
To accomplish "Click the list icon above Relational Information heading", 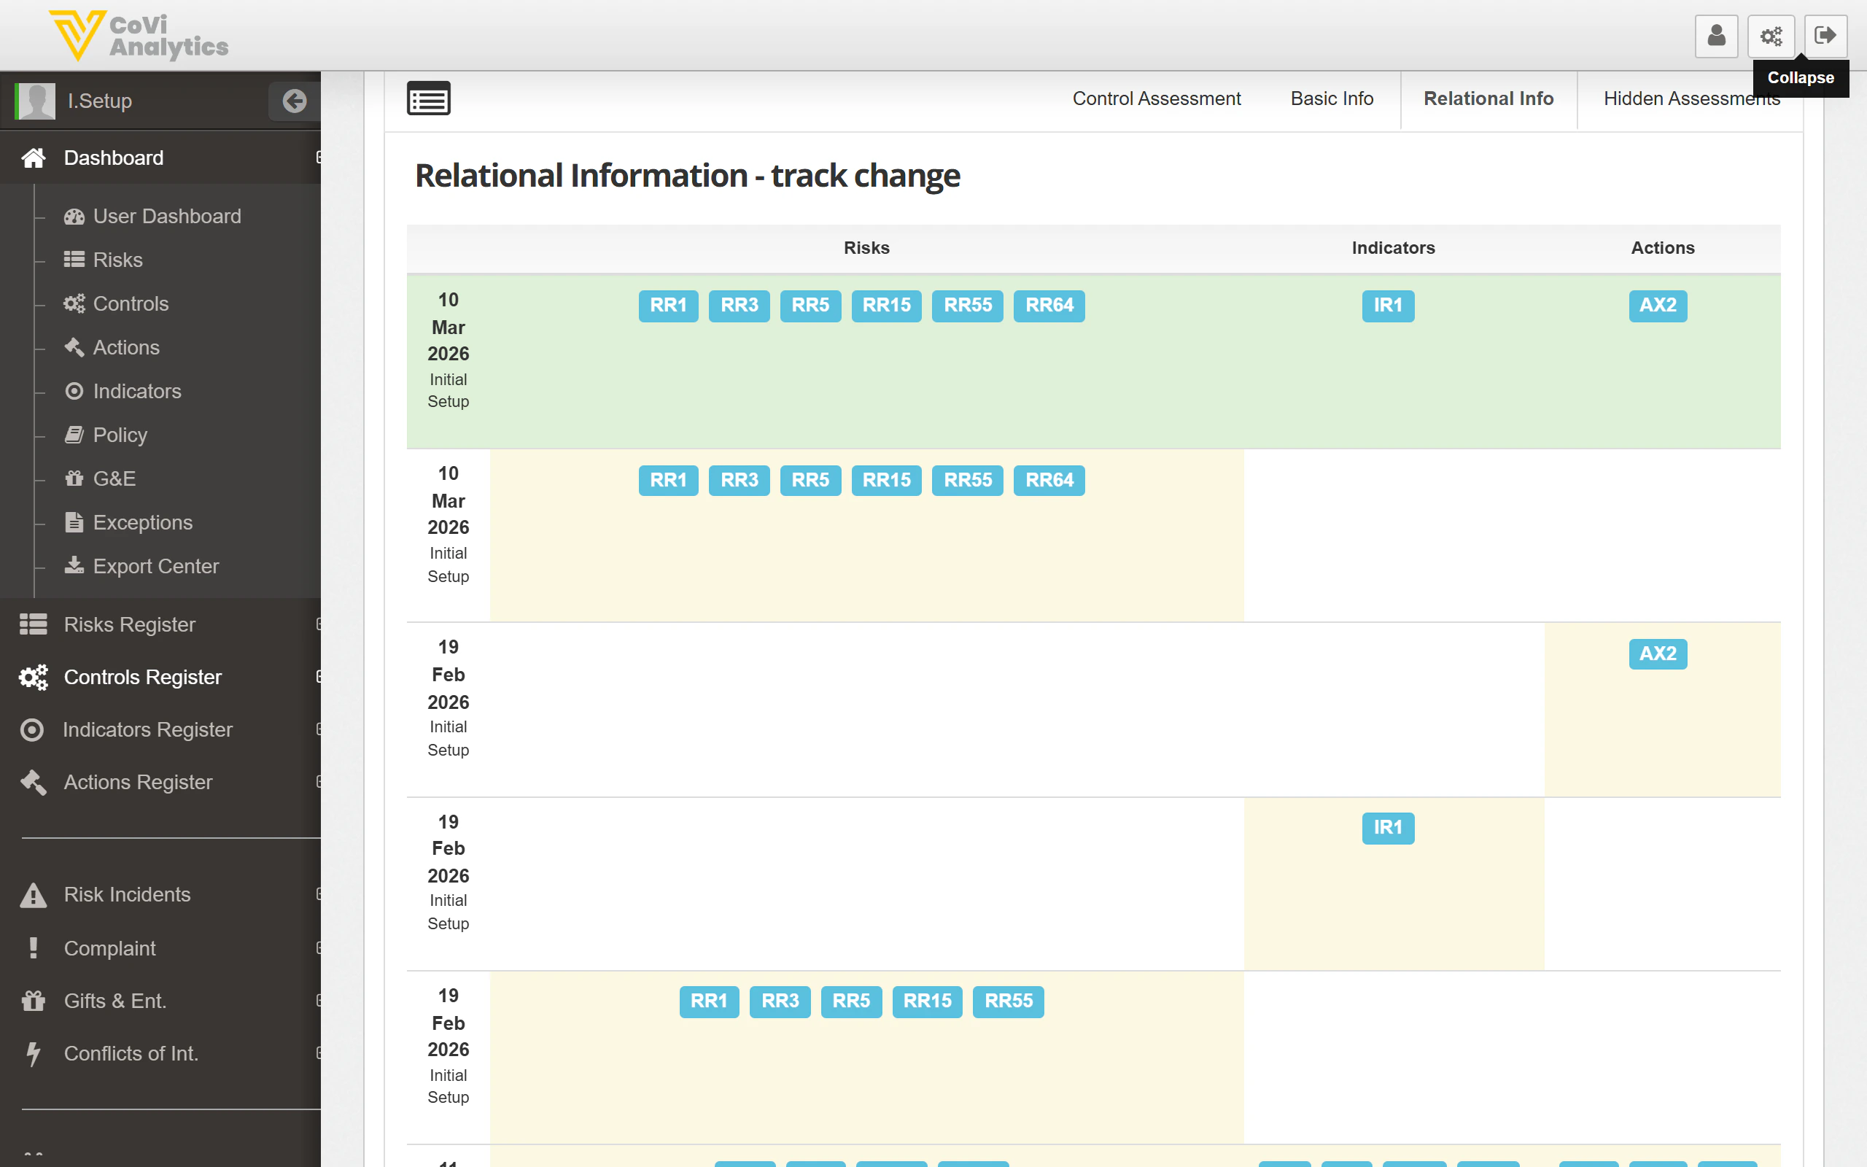I will 429,98.
